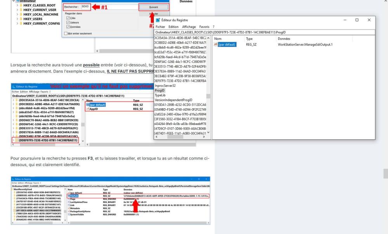The width and height of the screenshot is (388, 234).
Task: Select the DC0EED2-ADBE-40b6 key in front tree
Action: (x=180, y=43)
